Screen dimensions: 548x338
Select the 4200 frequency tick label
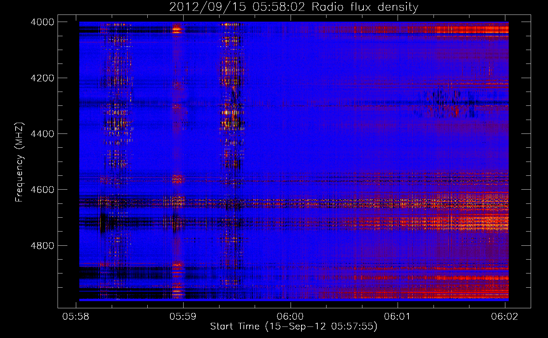point(42,78)
